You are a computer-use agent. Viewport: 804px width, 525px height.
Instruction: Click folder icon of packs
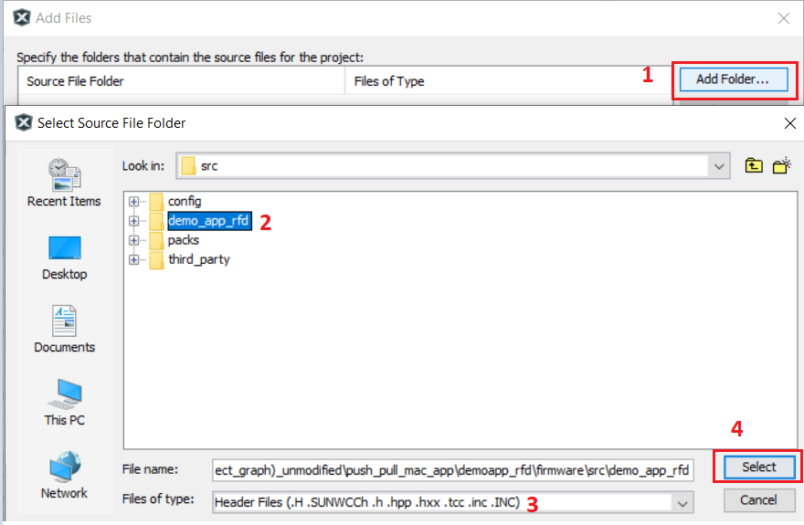pyautogui.click(x=157, y=240)
